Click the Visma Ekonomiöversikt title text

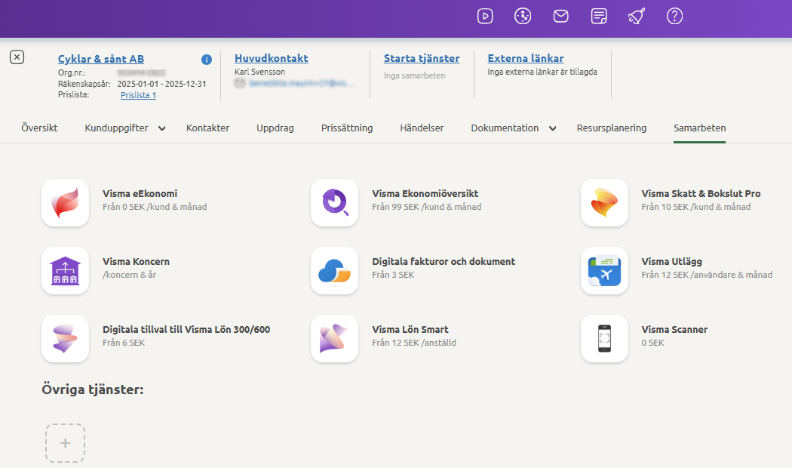[x=425, y=193]
